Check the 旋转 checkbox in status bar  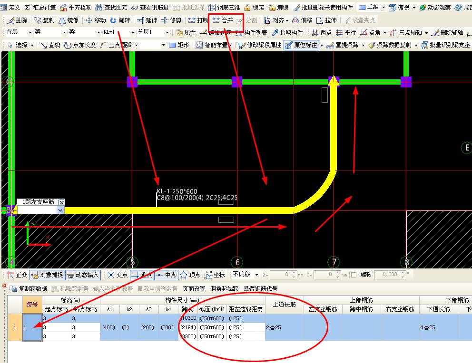(354, 275)
